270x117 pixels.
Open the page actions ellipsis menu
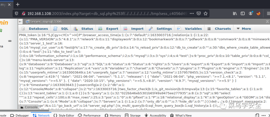coord(192,13)
